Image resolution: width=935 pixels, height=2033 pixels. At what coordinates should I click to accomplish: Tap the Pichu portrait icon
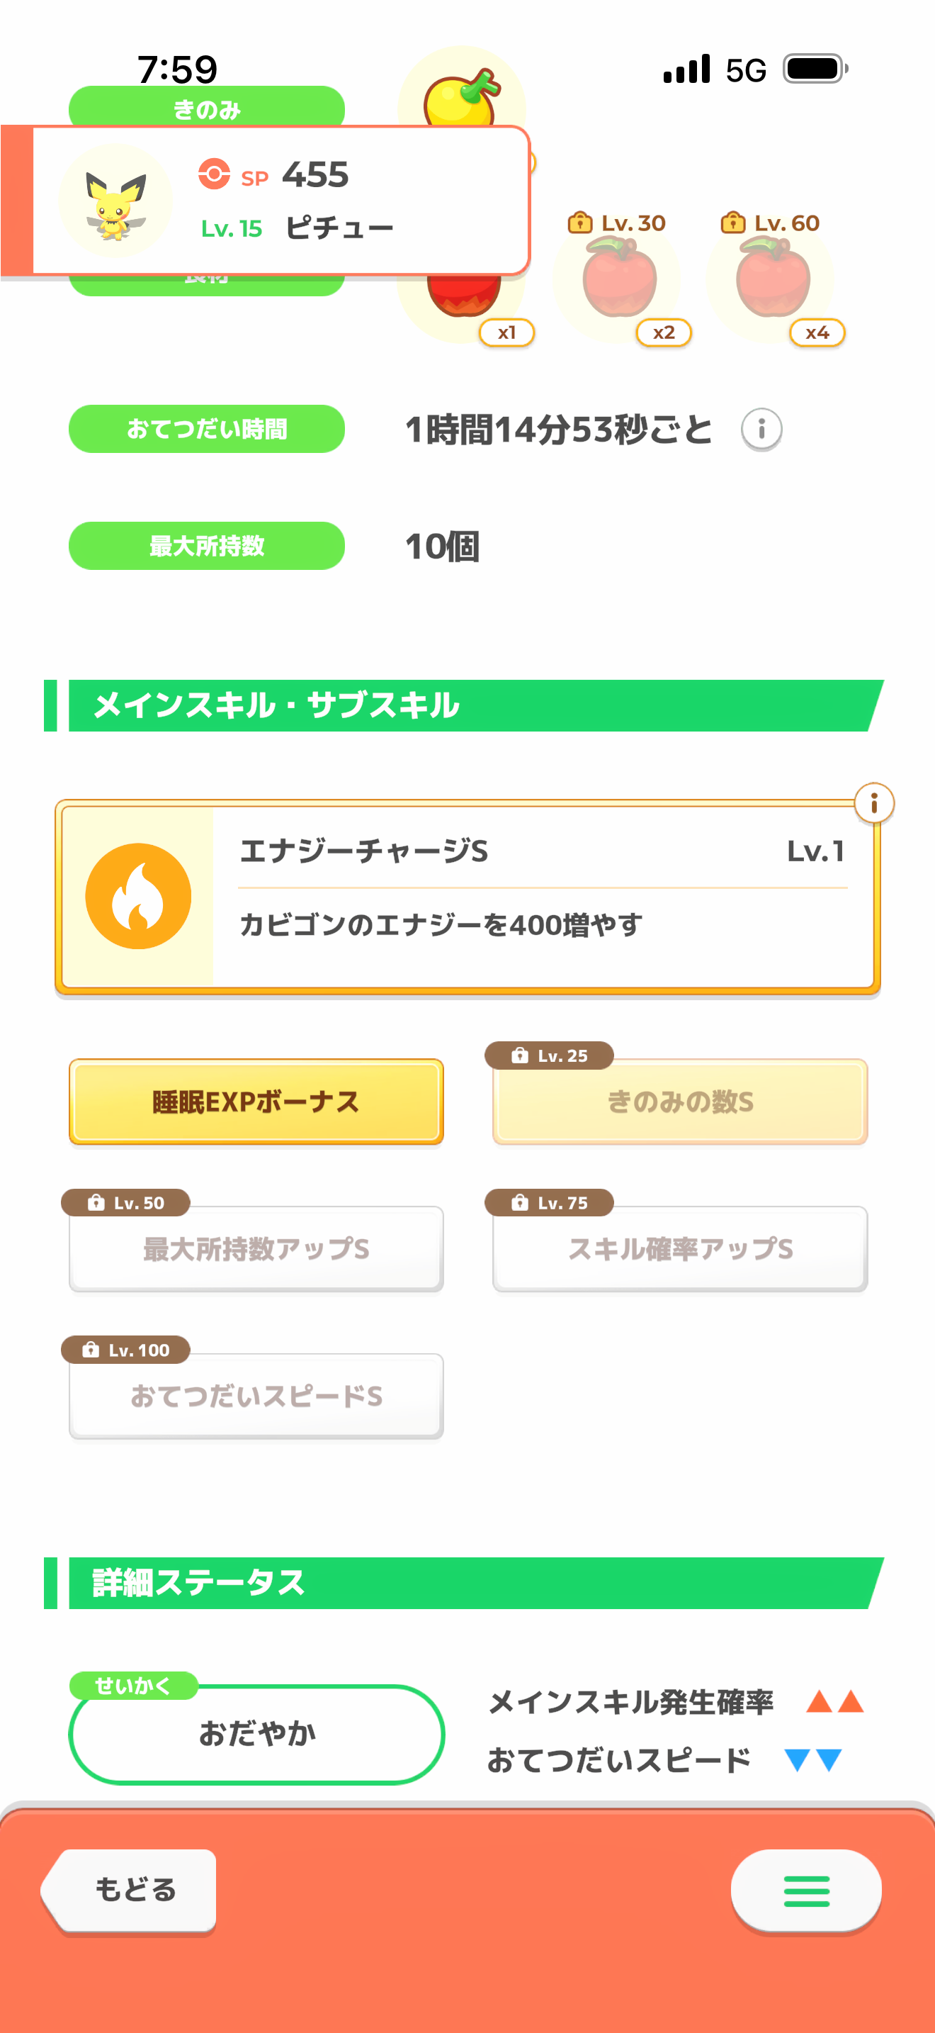[115, 201]
